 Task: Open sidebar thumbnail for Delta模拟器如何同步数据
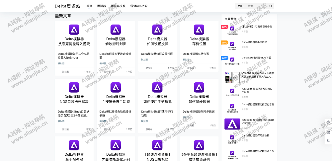[232, 139]
